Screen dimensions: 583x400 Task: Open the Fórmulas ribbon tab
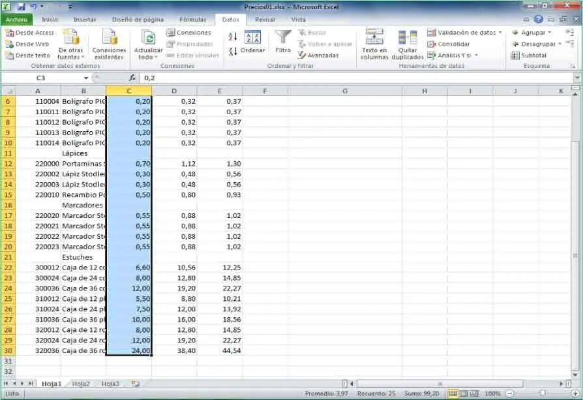(x=192, y=20)
